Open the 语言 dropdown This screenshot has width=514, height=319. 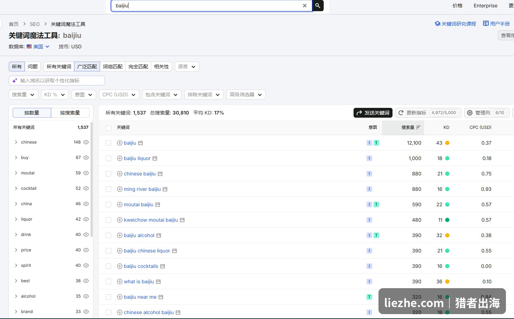point(187,67)
